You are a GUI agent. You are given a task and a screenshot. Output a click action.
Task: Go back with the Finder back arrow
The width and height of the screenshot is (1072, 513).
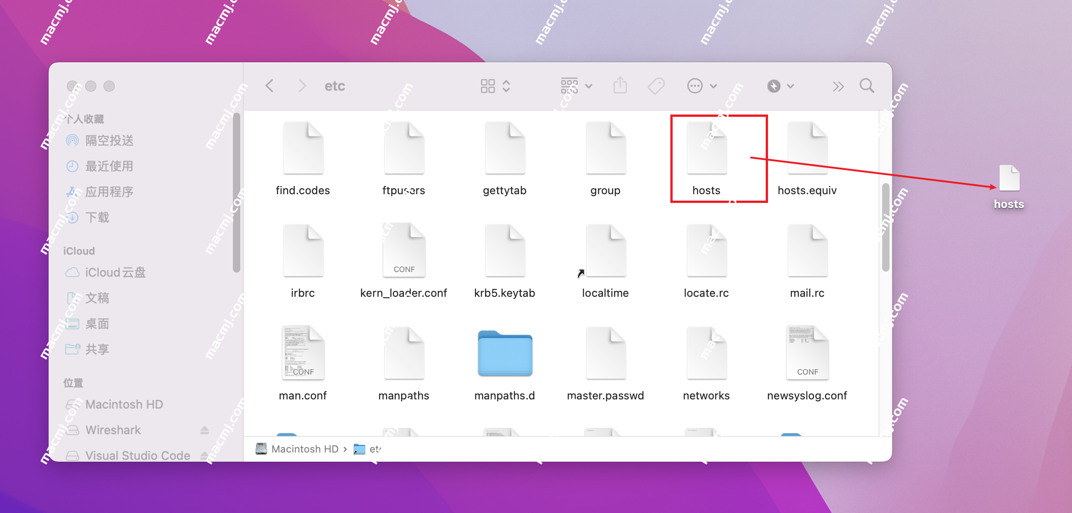click(270, 86)
